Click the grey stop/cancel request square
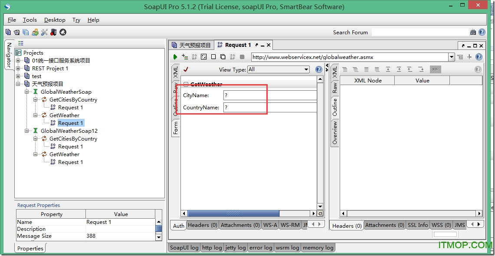The height and width of the screenshot is (256, 495). 242,57
